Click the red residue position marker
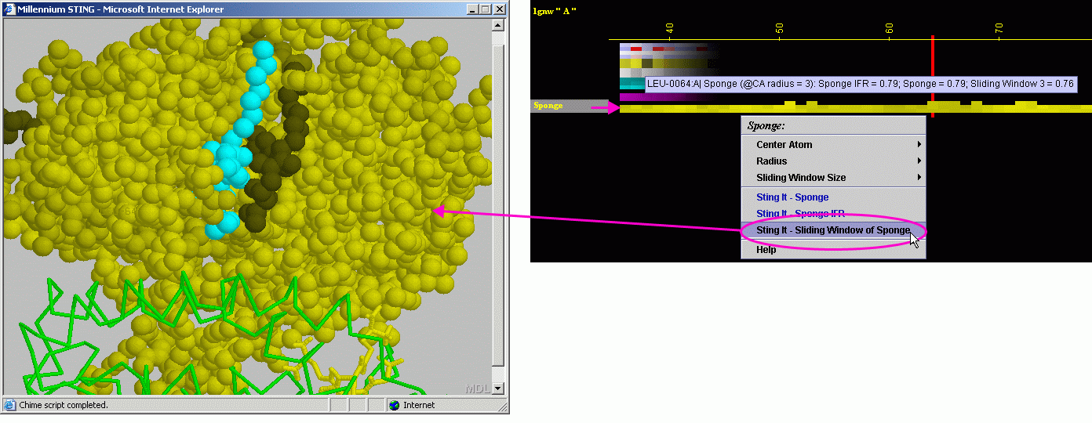Screen dimensions: 1092x423 pos(932,76)
